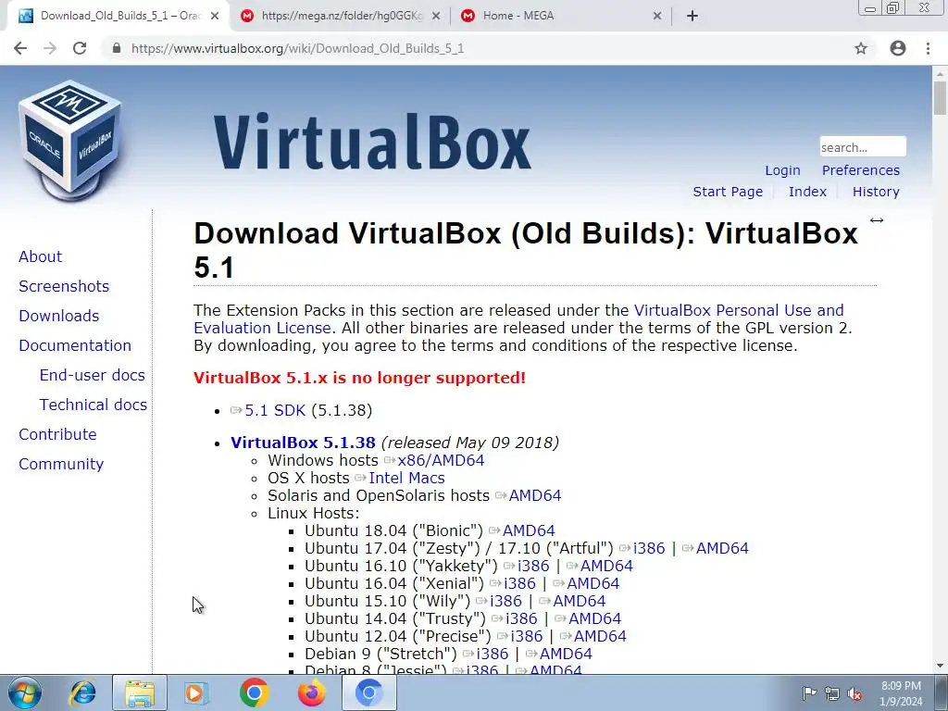Click the taskbar clock showing 8:09 PM
The height and width of the screenshot is (711, 948).
point(901,693)
